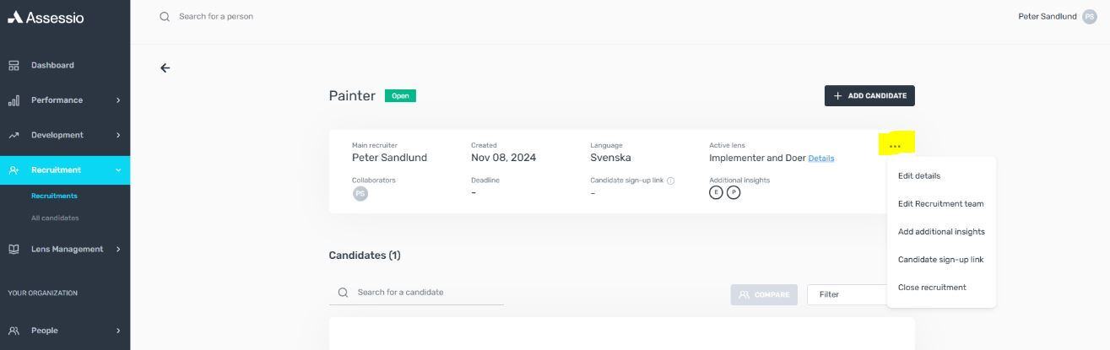Open the Dashboard sidebar icon

pos(14,65)
